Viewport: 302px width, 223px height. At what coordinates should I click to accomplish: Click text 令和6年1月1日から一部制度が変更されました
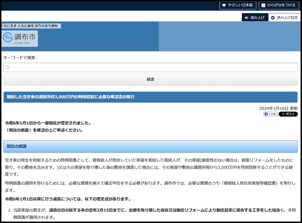pyautogui.click(x=48, y=123)
